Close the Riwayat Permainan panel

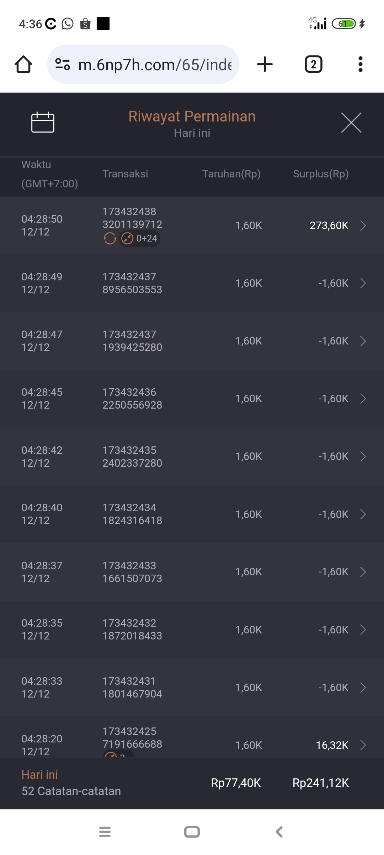(351, 123)
